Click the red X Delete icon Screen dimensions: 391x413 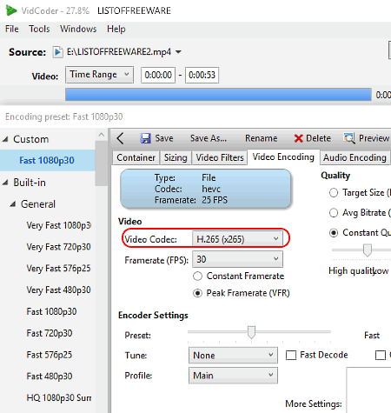point(298,138)
